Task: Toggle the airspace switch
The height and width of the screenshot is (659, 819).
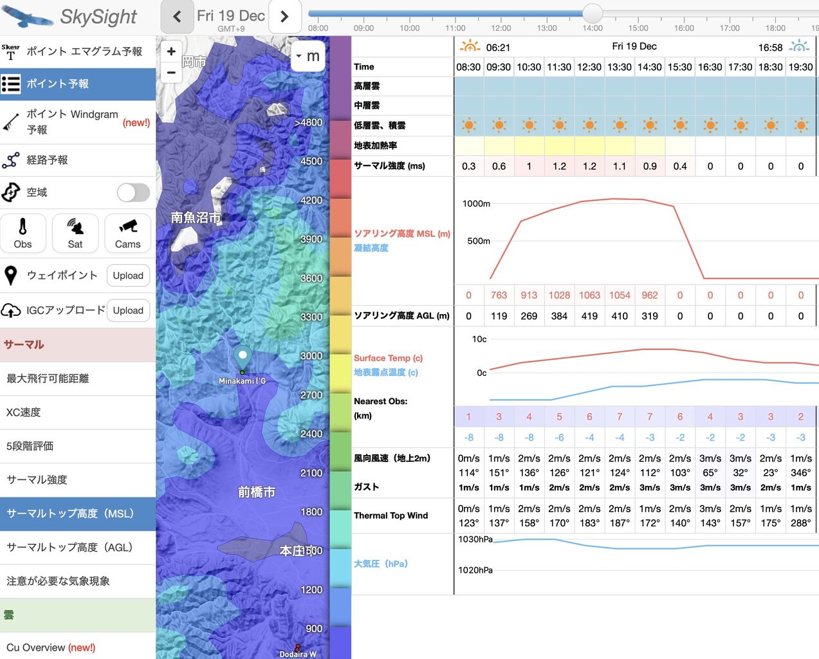Action: (x=133, y=192)
